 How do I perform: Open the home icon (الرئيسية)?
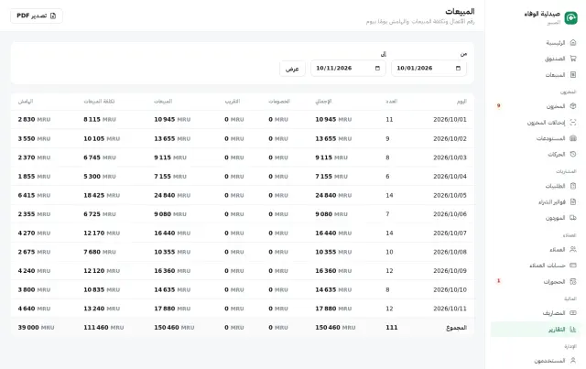(573, 43)
